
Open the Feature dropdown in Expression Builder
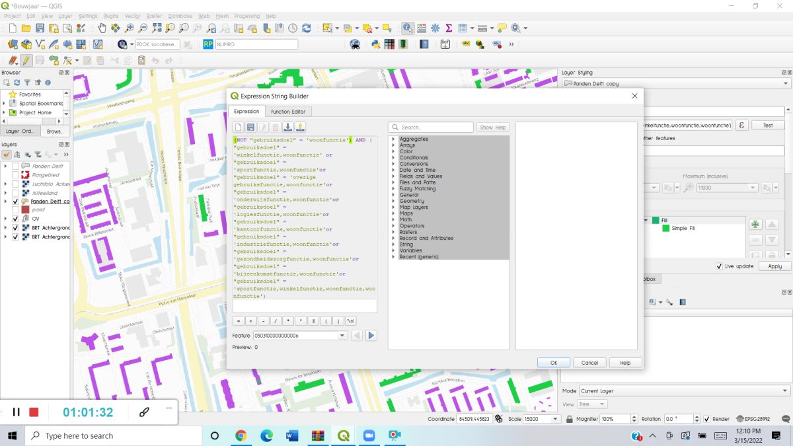pos(342,336)
